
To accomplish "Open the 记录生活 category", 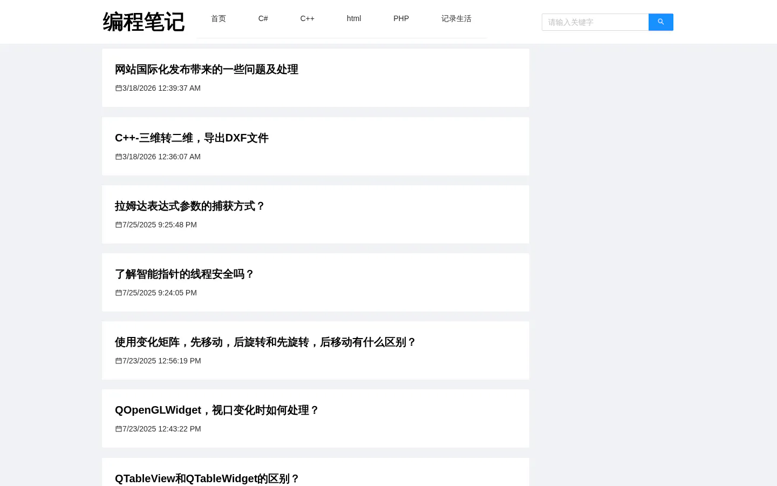I will coord(456,18).
